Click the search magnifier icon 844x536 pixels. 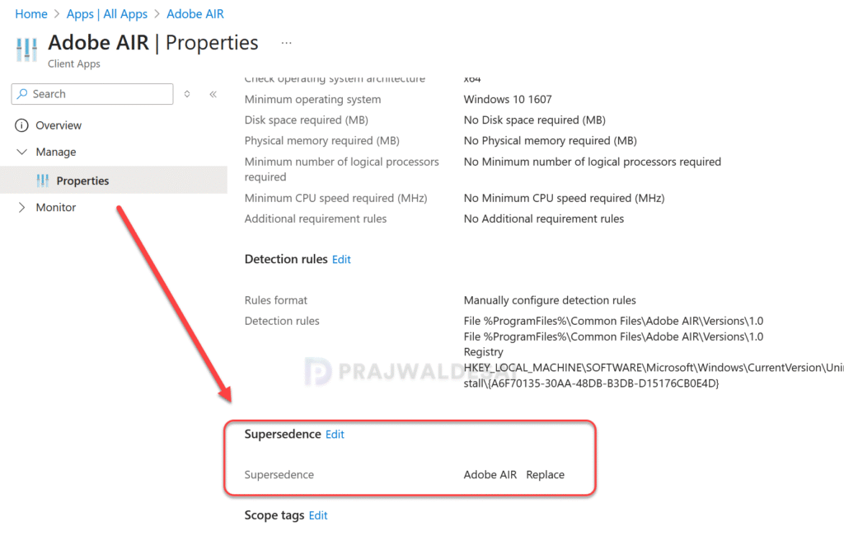click(x=22, y=94)
